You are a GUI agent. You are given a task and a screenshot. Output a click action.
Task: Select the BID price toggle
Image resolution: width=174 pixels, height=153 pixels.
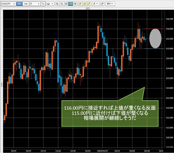[x=19, y=4]
